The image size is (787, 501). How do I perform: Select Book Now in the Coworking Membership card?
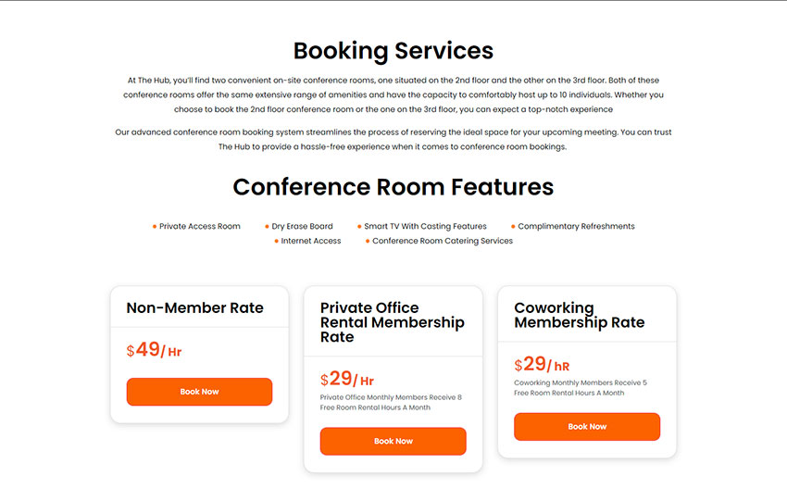pos(587,427)
